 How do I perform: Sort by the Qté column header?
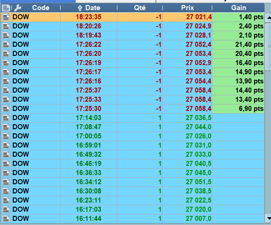click(140, 8)
